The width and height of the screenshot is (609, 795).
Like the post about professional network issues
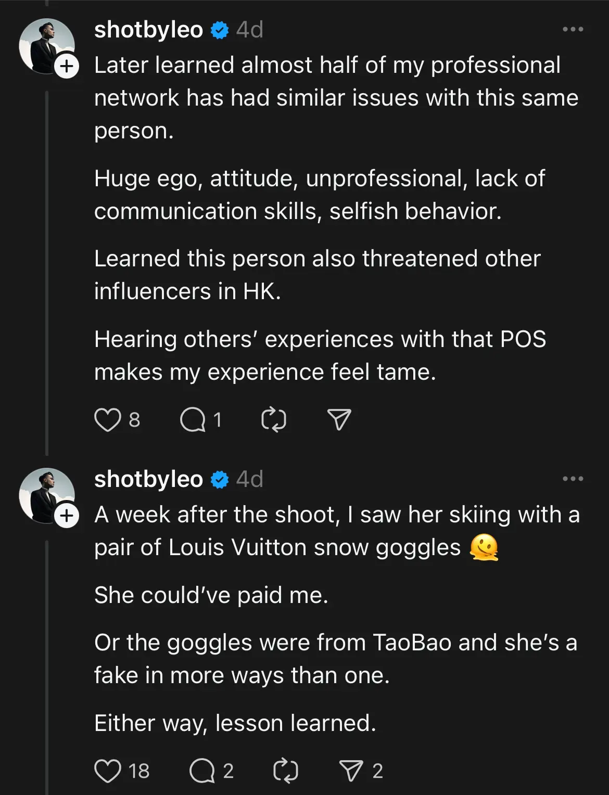tap(107, 420)
